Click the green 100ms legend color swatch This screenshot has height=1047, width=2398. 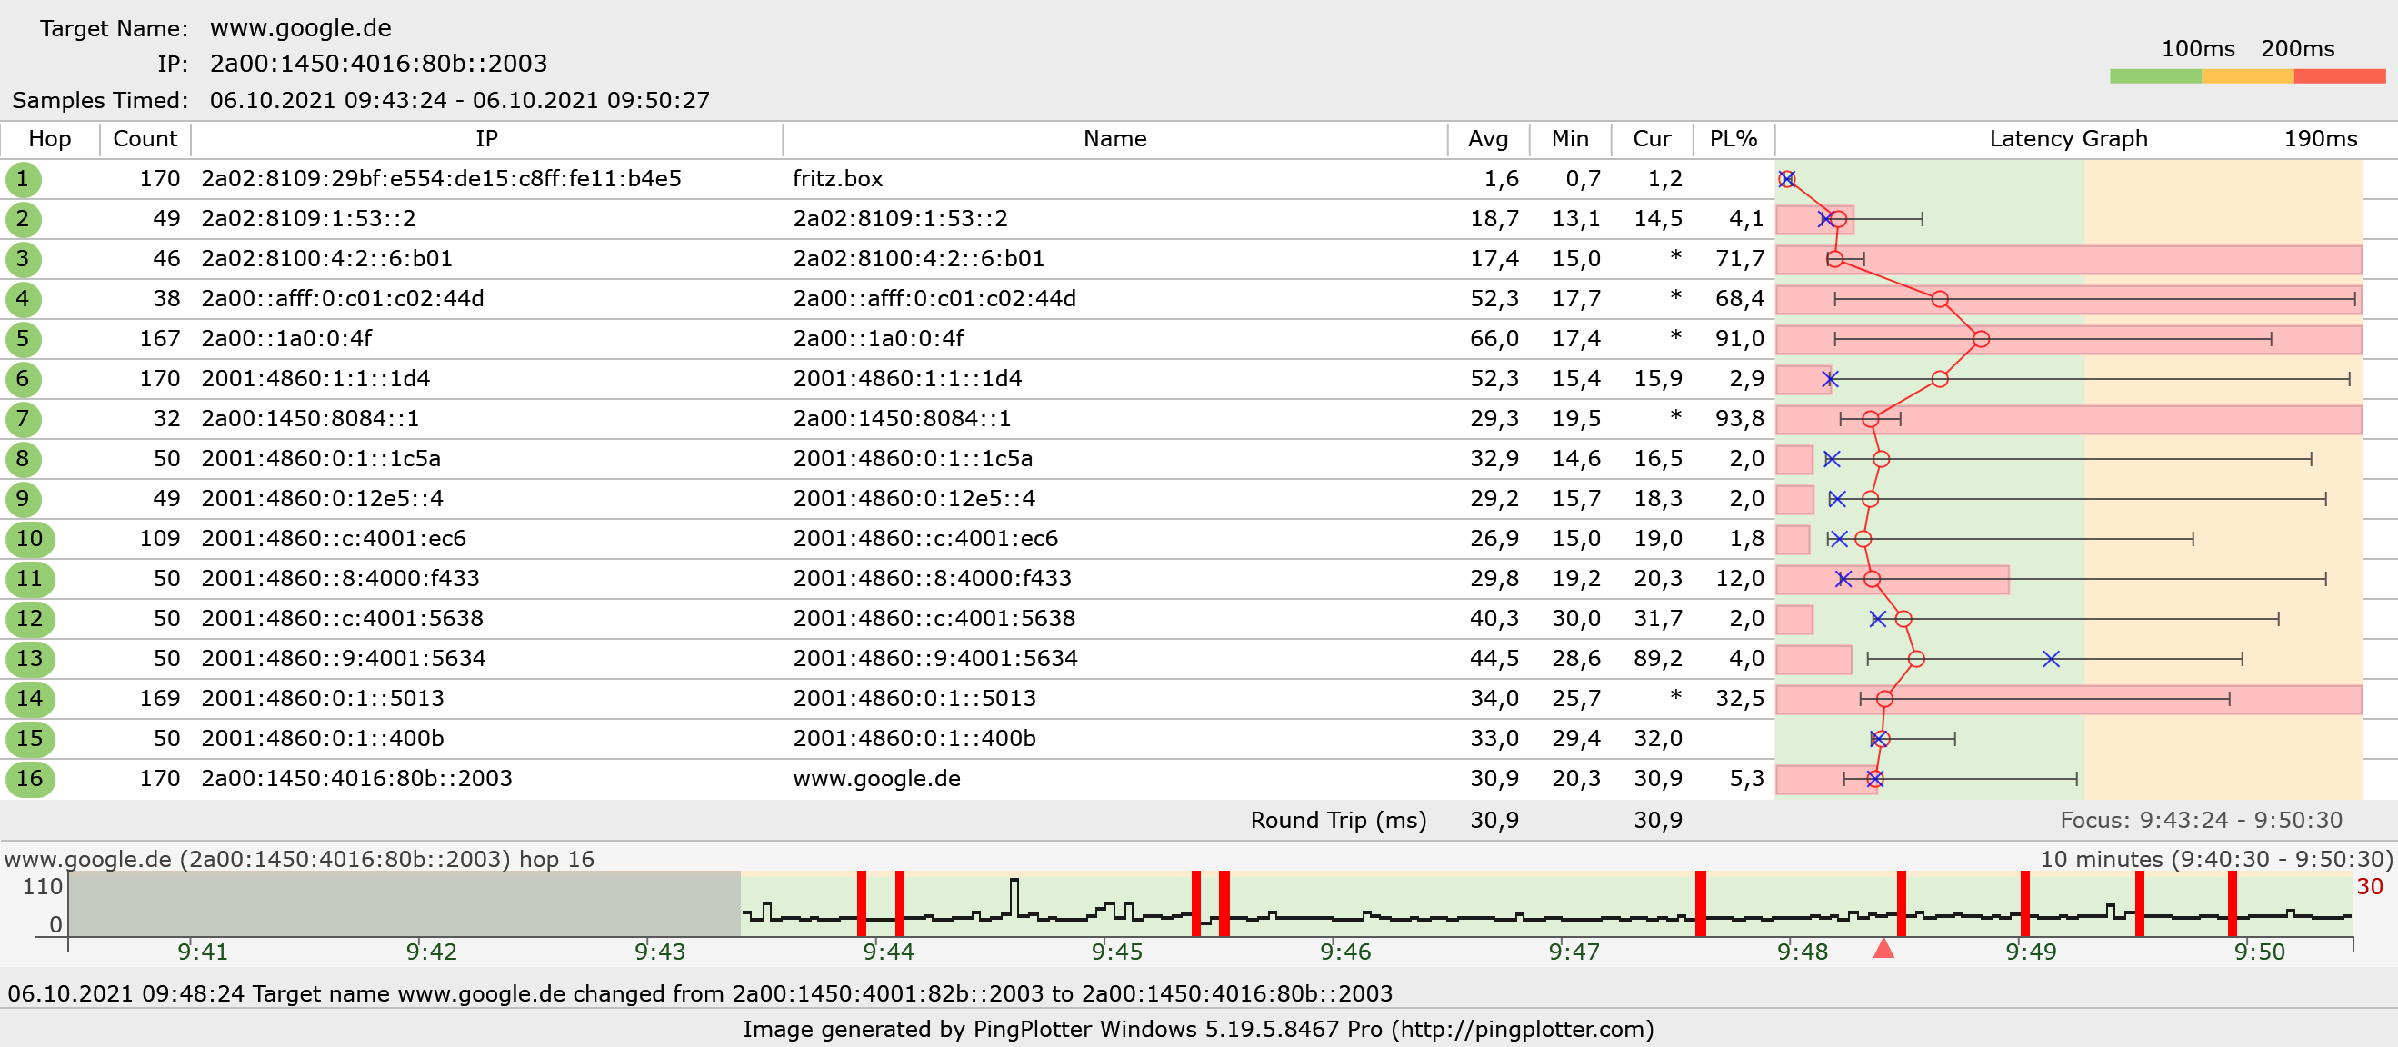2155,76
